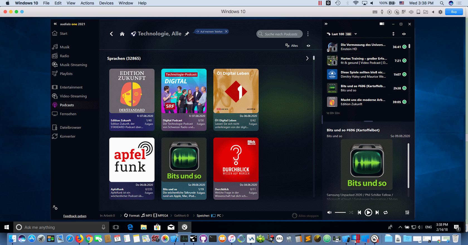Collapse the audials left sidebar

(55, 24)
